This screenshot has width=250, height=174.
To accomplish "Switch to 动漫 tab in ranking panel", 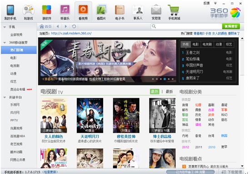I will point(219,45).
